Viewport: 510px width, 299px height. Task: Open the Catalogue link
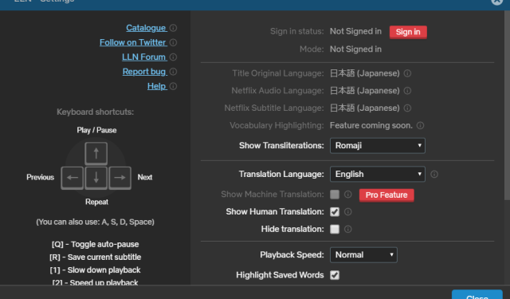[x=147, y=28]
